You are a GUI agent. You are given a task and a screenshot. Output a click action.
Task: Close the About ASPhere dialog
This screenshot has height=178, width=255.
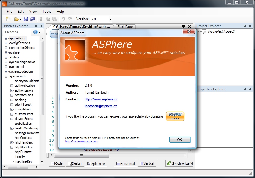189,31
